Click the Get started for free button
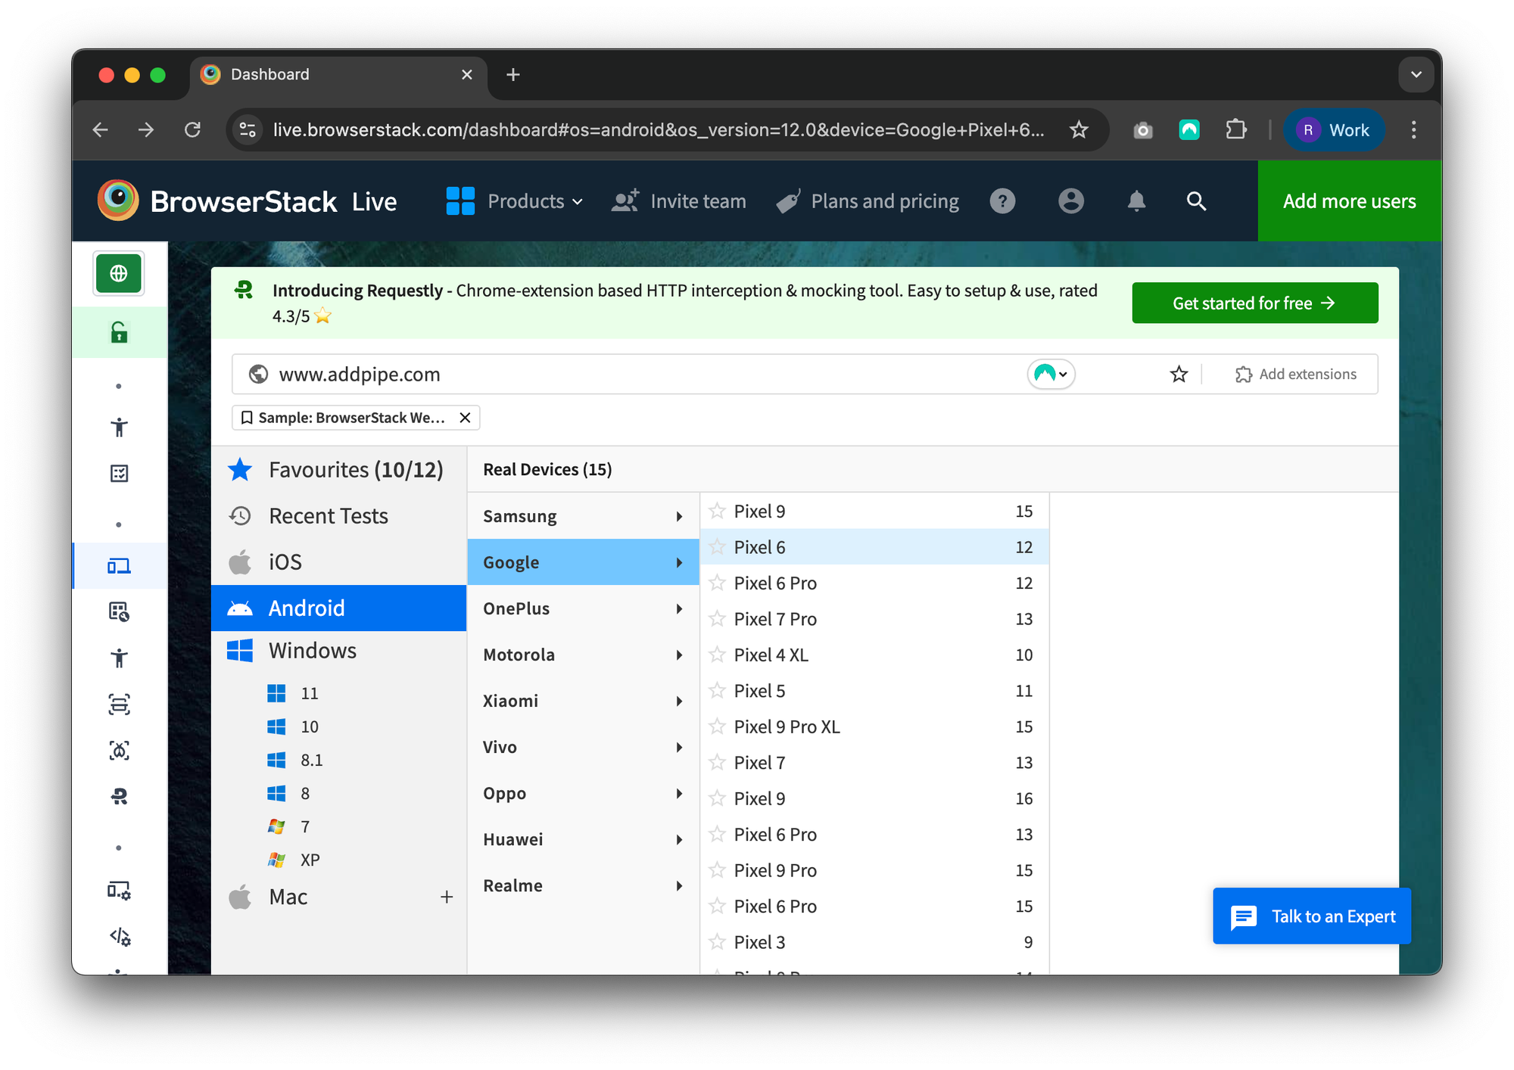Image resolution: width=1514 pixels, height=1070 pixels. click(x=1254, y=303)
